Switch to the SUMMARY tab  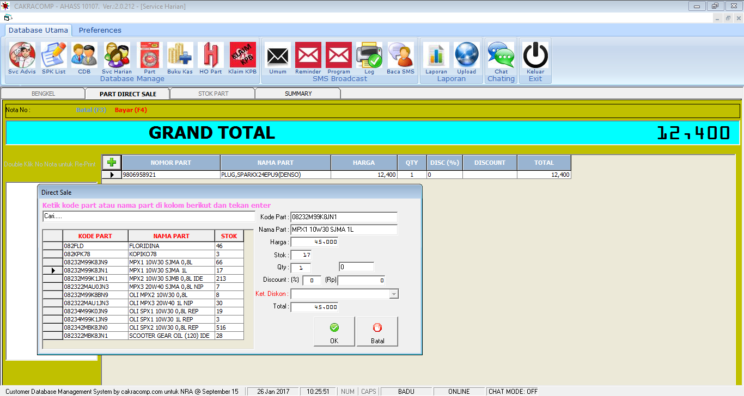coord(298,94)
